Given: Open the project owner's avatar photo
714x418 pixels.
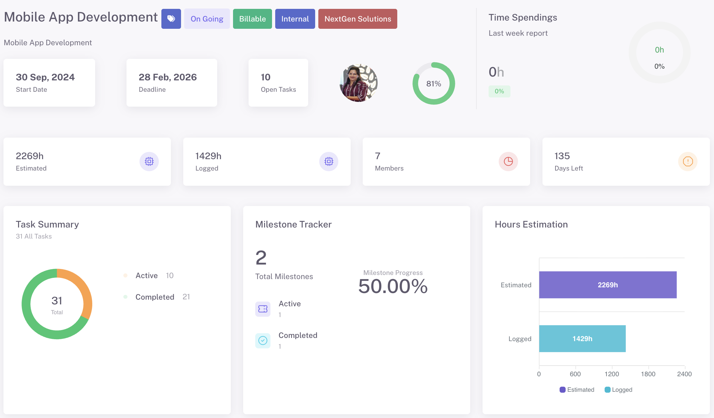Looking at the screenshot, I should tap(359, 83).
